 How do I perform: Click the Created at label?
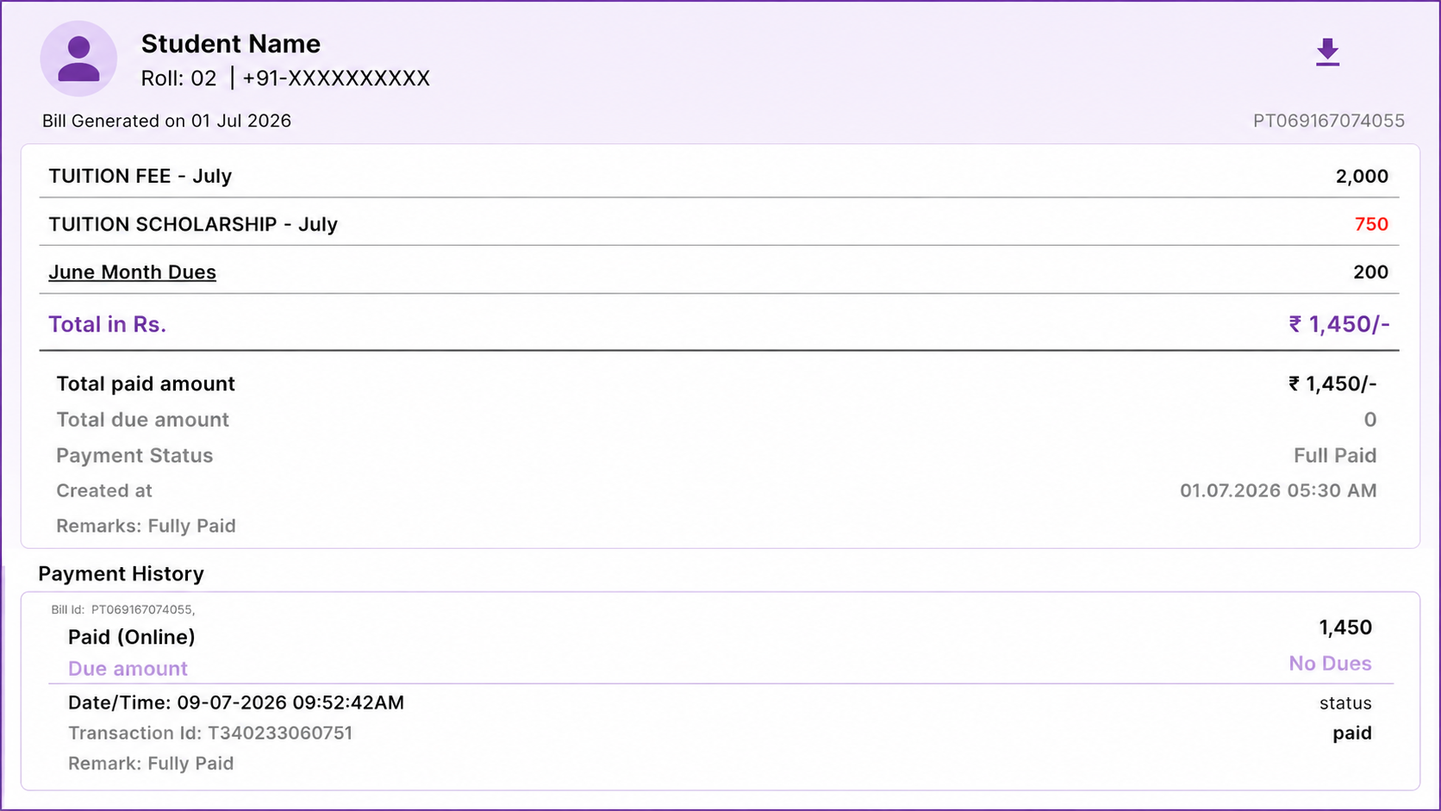point(104,490)
